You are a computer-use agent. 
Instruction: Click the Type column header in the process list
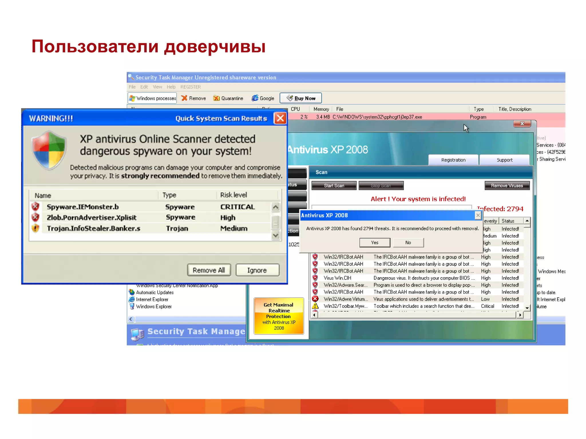coord(479,109)
